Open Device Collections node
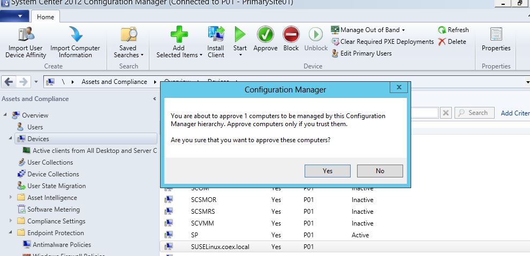 [53, 174]
